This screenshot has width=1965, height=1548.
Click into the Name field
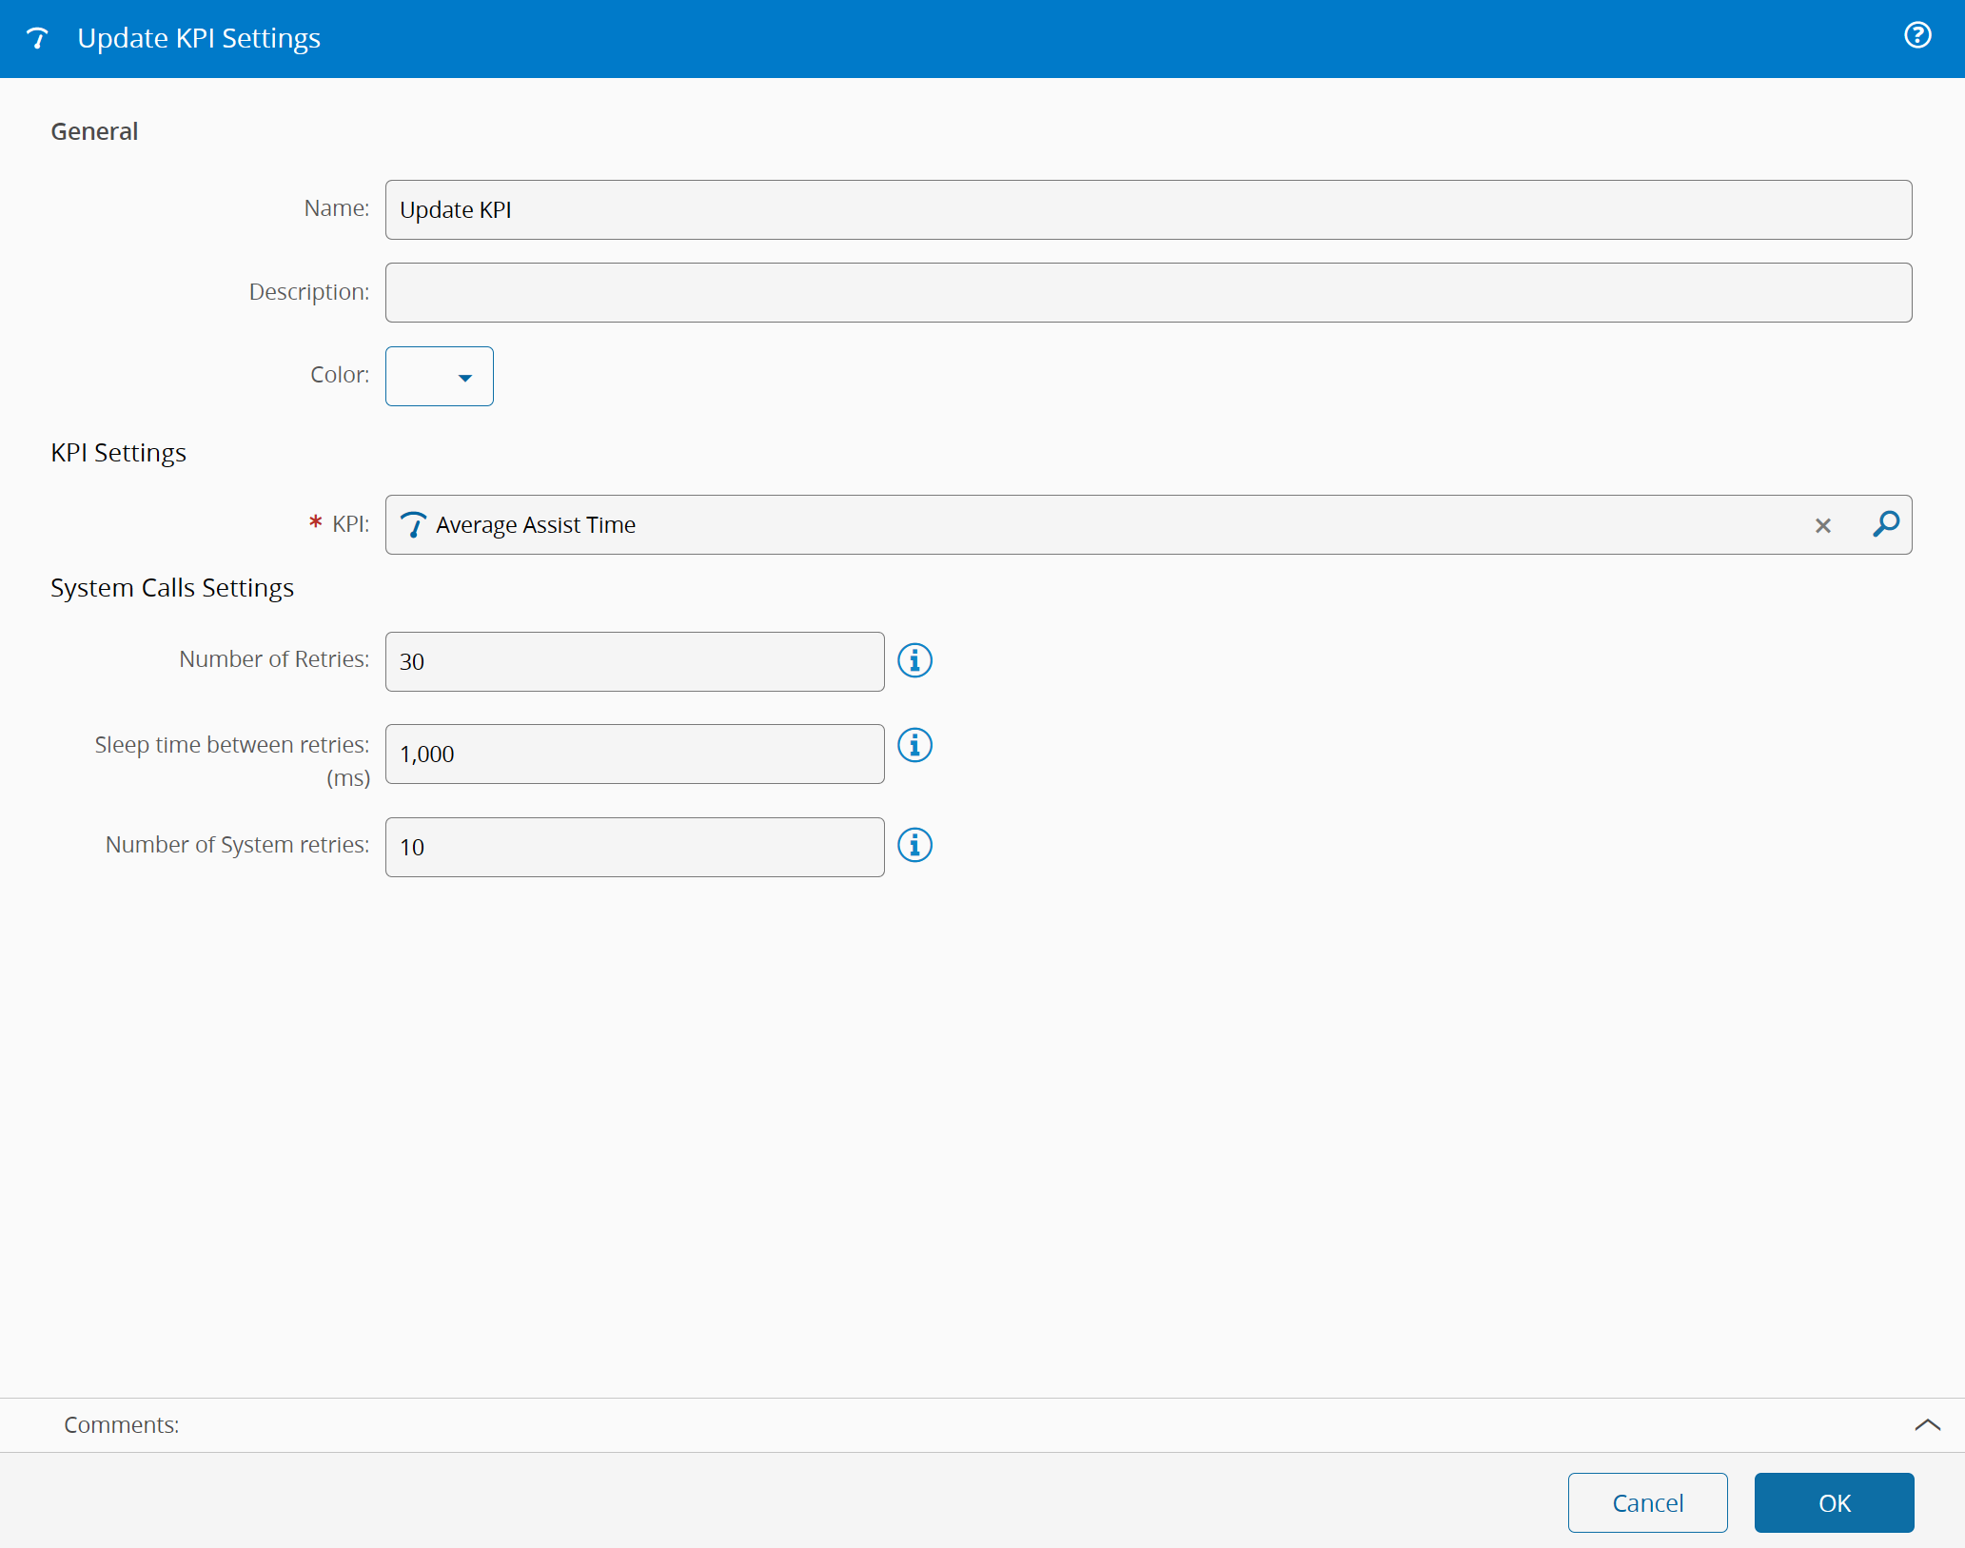coord(1148,209)
